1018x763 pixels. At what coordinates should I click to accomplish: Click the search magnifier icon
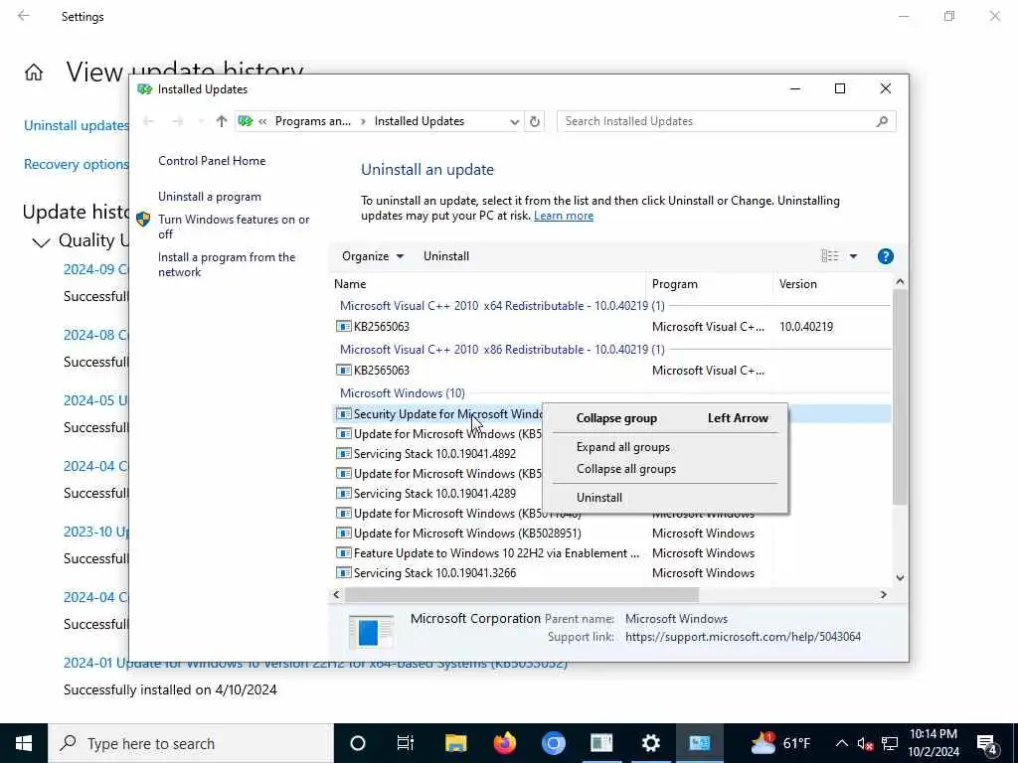click(x=882, y=121)
